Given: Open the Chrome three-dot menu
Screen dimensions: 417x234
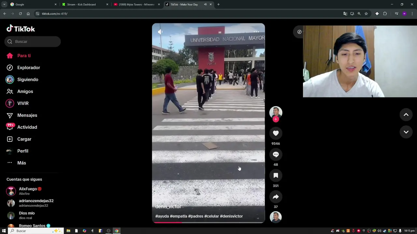Looking at the screenshot, I should [412, 14].
